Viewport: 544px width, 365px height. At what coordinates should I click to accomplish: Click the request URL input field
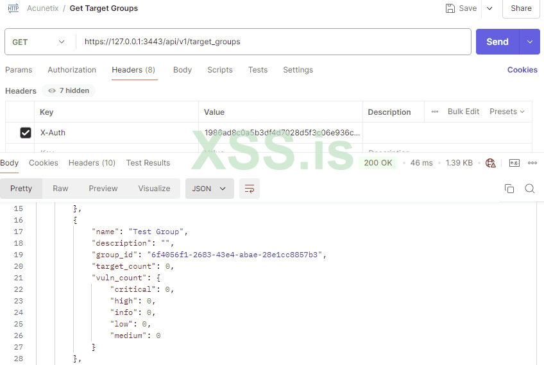tap(274, 42)
